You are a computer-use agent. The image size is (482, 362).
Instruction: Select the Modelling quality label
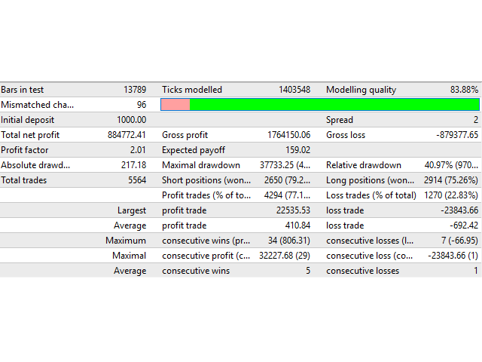click(x=361, y=90)
